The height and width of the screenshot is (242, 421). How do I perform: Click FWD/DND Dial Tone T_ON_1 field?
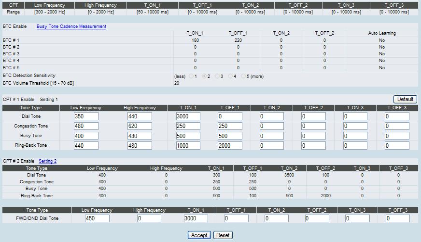coord(196,218)
